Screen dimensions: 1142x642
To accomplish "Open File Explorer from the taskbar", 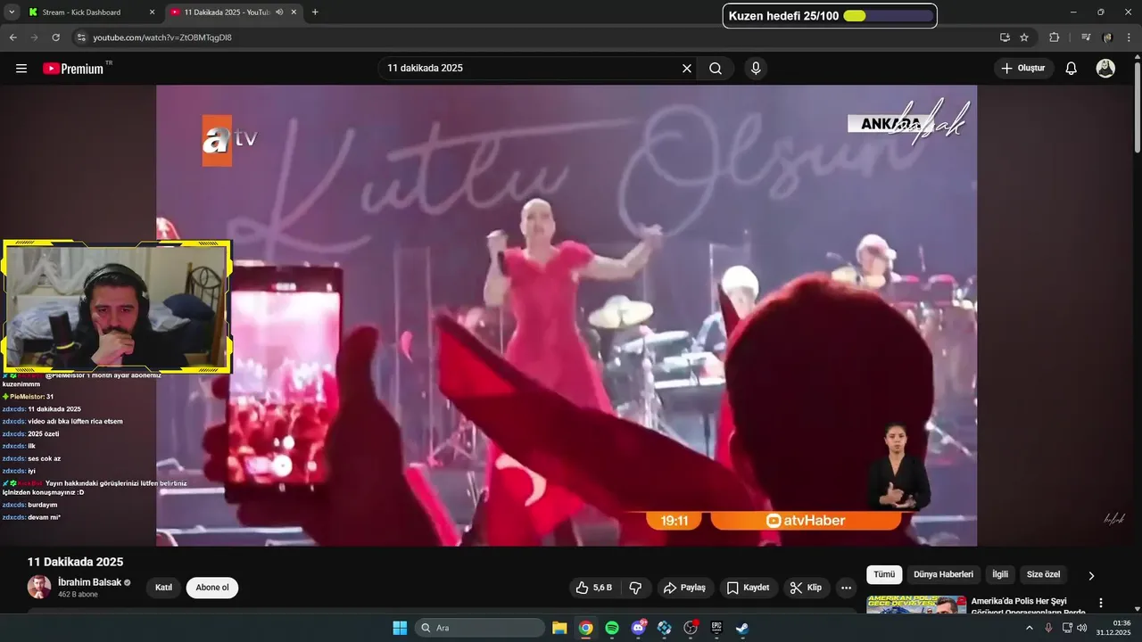I will click(x=559, y=628).
